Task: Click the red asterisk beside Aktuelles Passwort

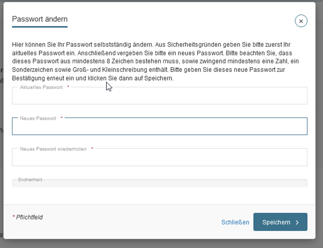Action: pyautogui.click(x=68, y=86)
